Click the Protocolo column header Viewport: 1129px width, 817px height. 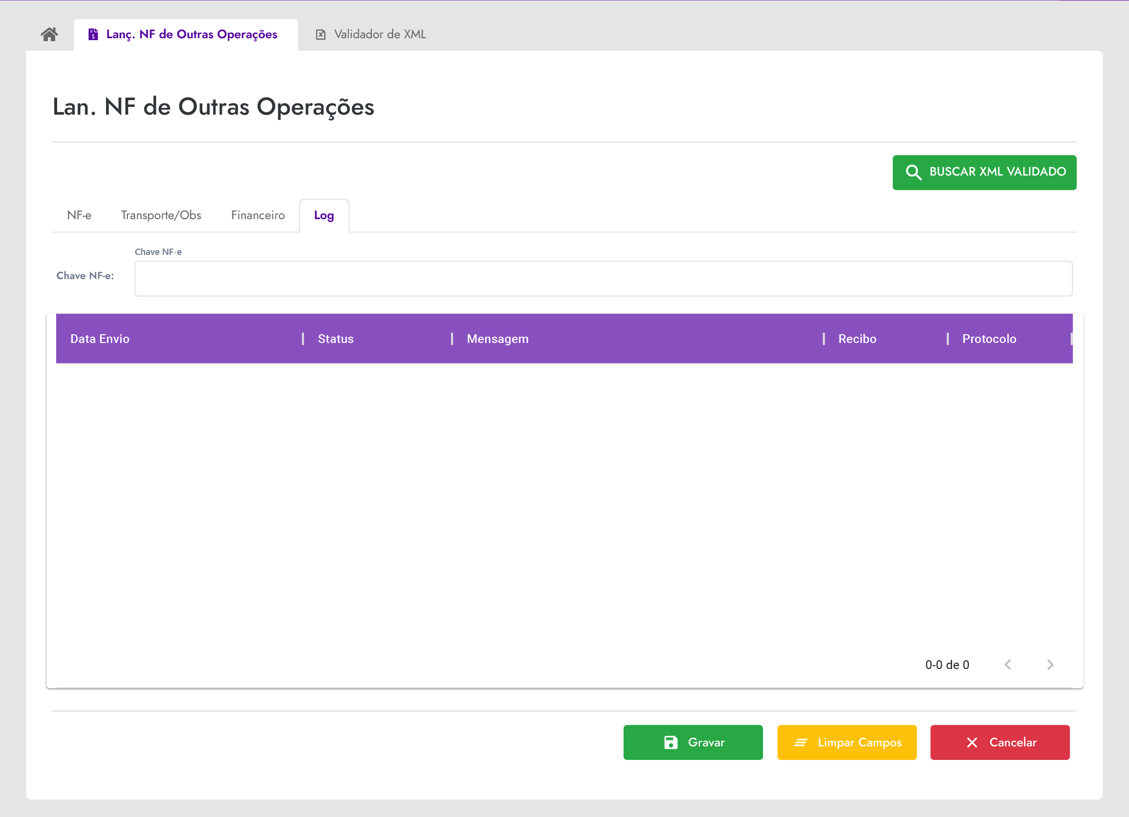click(989, 339)
